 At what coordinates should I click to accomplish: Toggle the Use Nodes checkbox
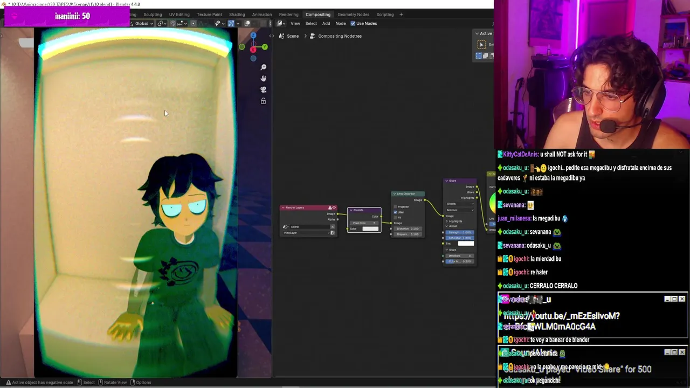pos(353,23)
